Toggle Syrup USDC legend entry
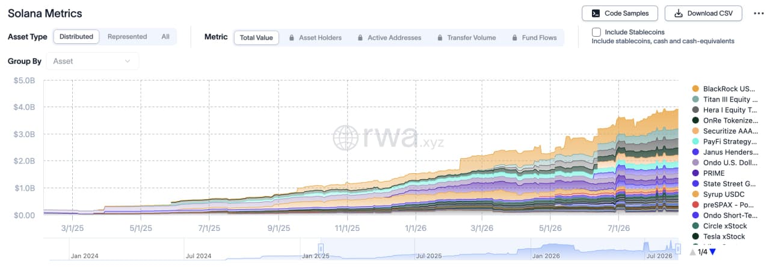This screenshot has width=770, height=267. 718,194
